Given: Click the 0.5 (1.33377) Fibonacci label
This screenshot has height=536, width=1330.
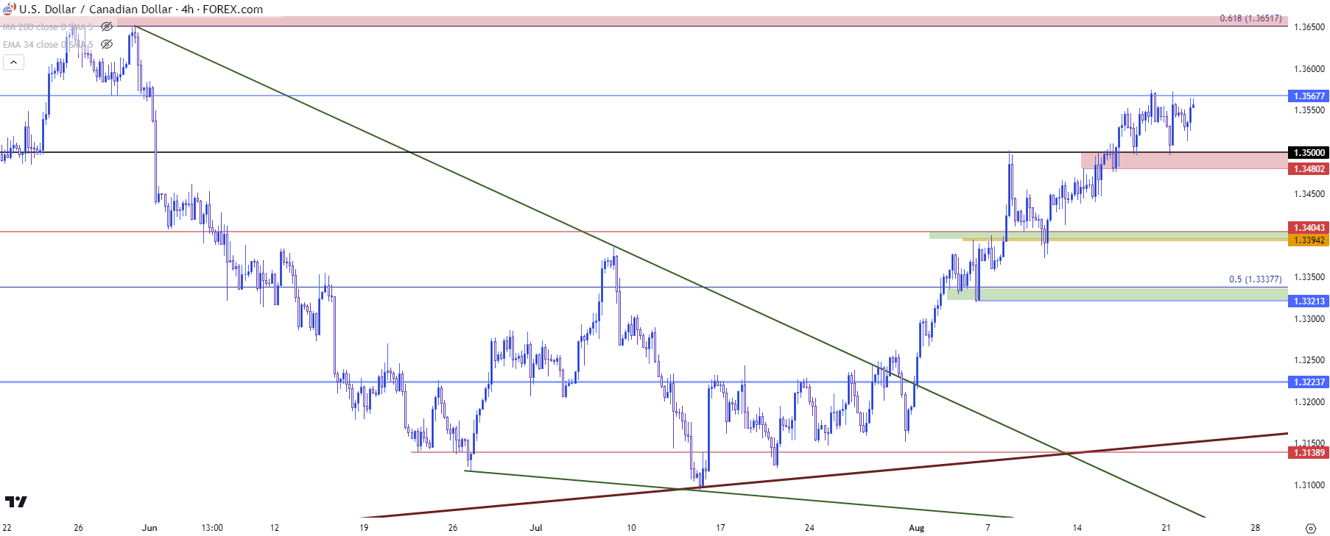Looking at the screenshot, I should click(1255, 279).
